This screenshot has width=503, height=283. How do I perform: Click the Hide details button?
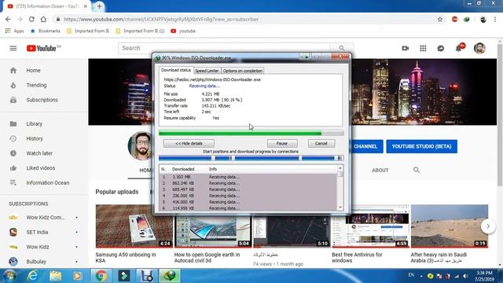coord(189,143)
